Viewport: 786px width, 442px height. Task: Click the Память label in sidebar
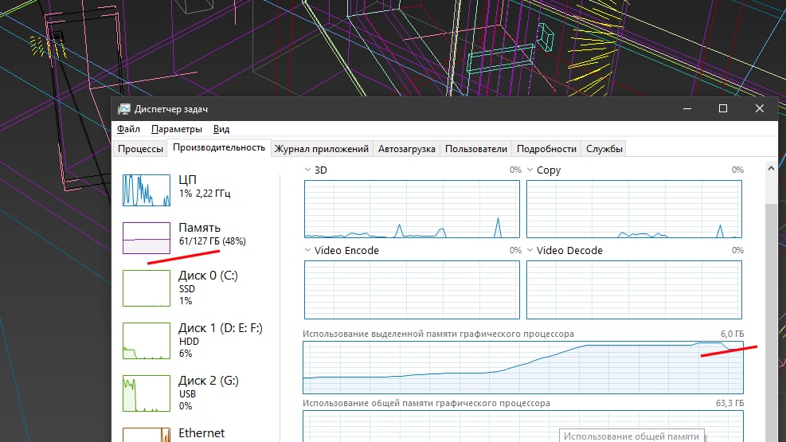(x=200, y=228)
